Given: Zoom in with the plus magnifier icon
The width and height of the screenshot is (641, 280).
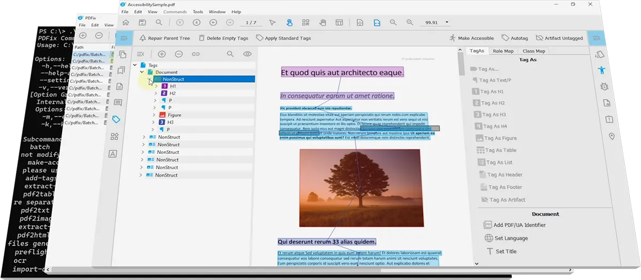Looking at the screenshot, I should point(410,22).
